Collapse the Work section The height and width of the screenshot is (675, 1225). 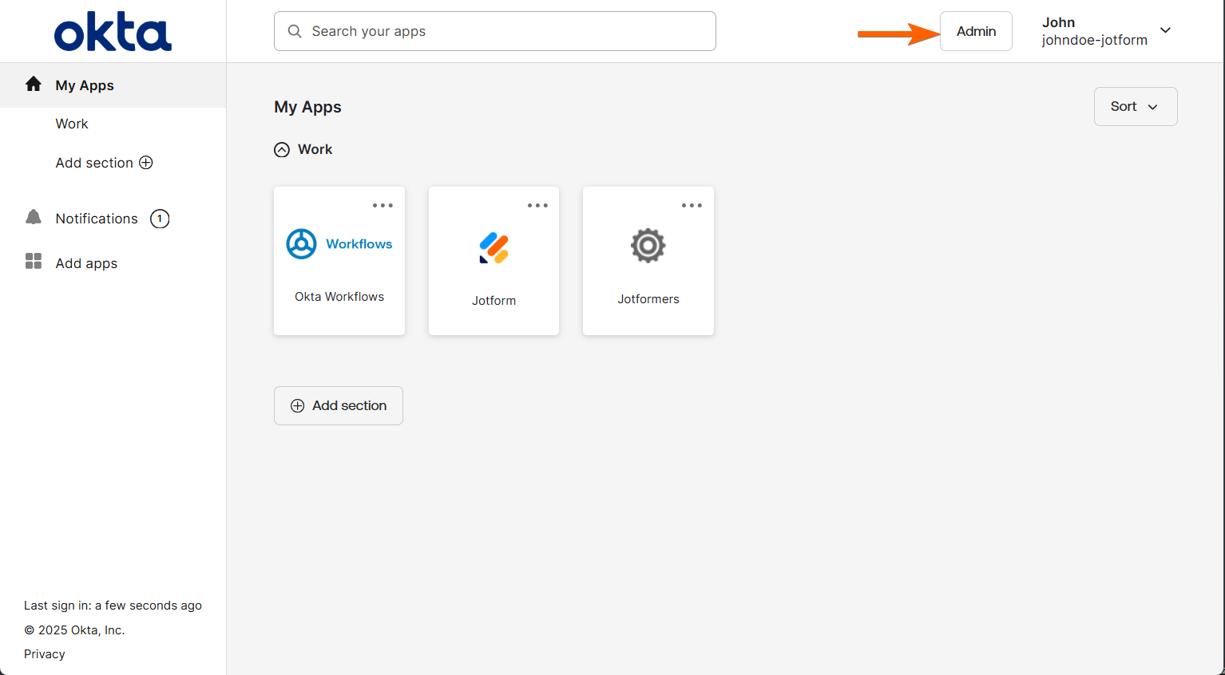coord(282,150)
